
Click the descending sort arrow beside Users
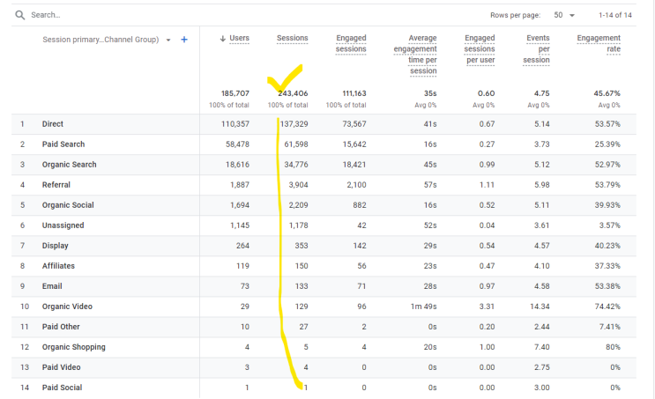(x=223, y=39)
